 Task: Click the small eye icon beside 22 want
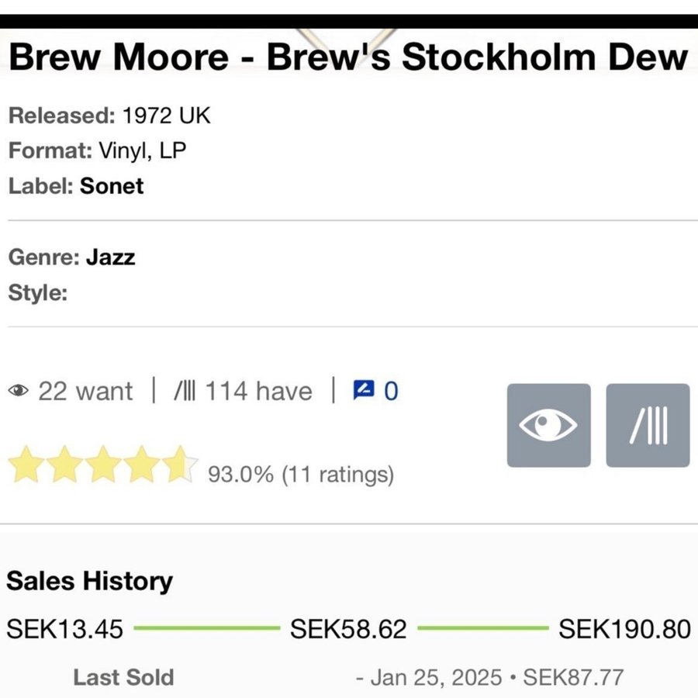18,391
